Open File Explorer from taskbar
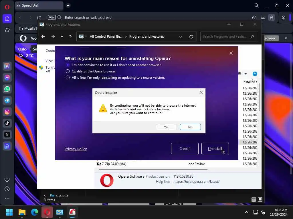293x219 pixels. [22, 212]
